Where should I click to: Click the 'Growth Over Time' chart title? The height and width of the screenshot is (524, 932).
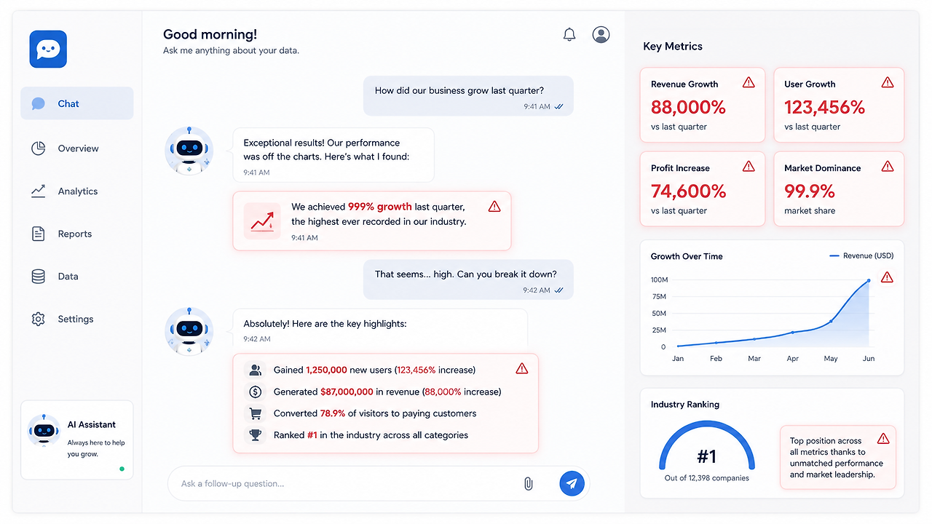(x=687, y=256)
